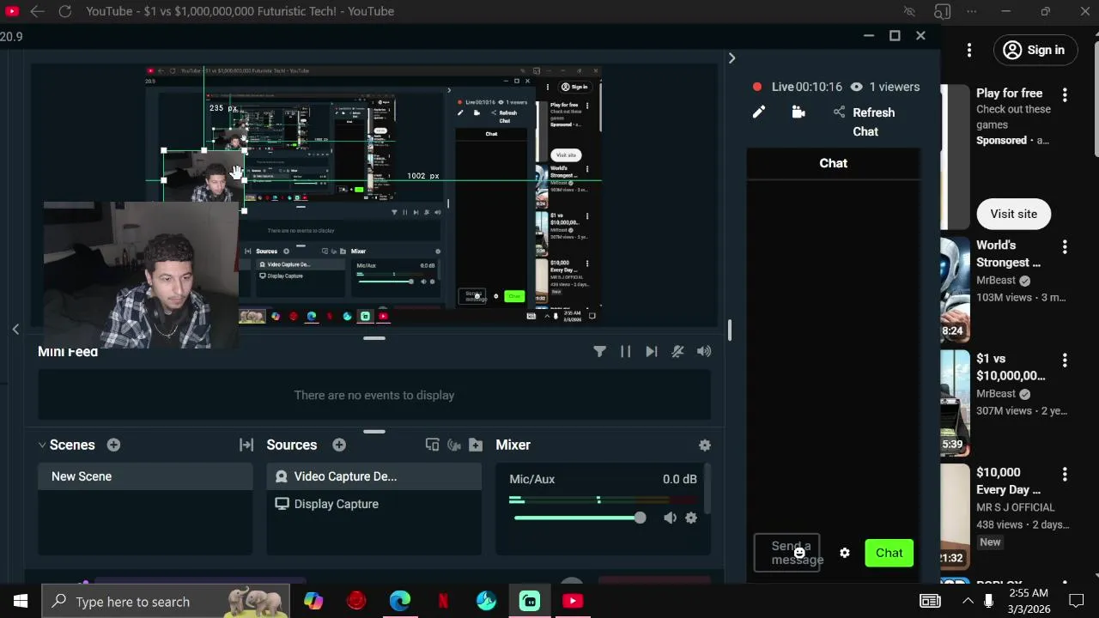The height and width of the screenshot is (618, 1099).
Task: Show hidden system tray icons
Action: (968, 601)
